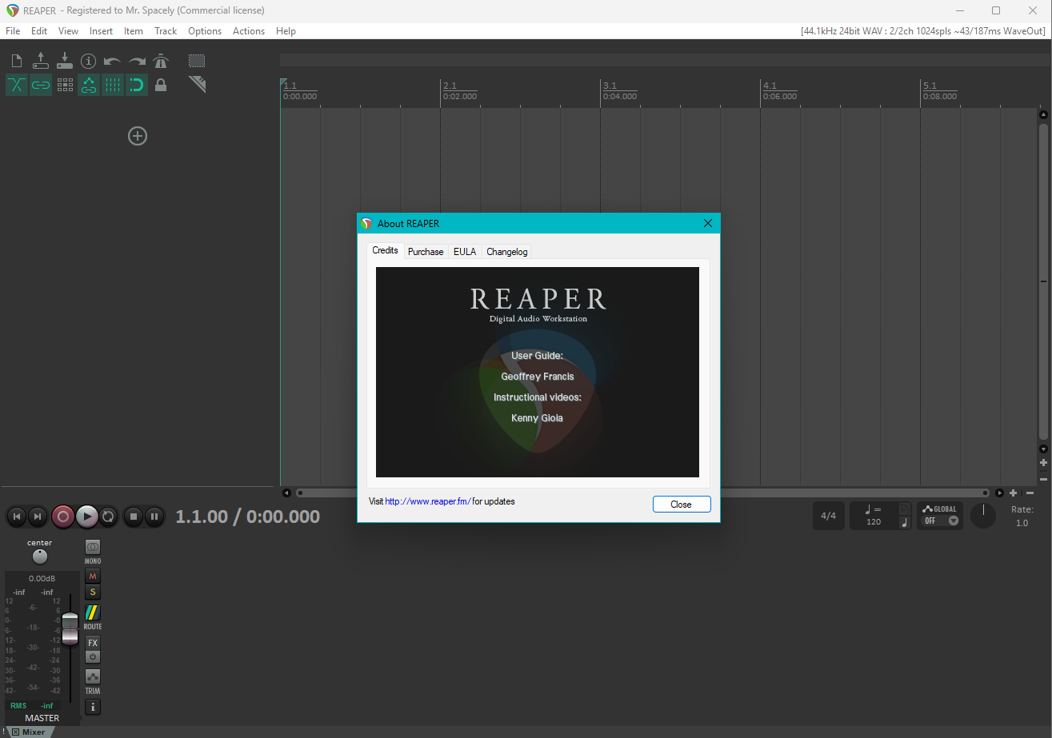Click the Stop transport button
The height and width of the screenshot is (738, 1052).
(134, 517)
